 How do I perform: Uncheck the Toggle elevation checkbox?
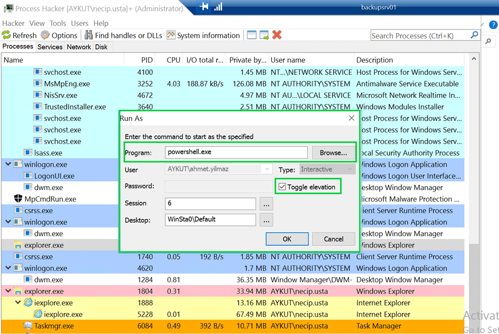pos(282,187)
